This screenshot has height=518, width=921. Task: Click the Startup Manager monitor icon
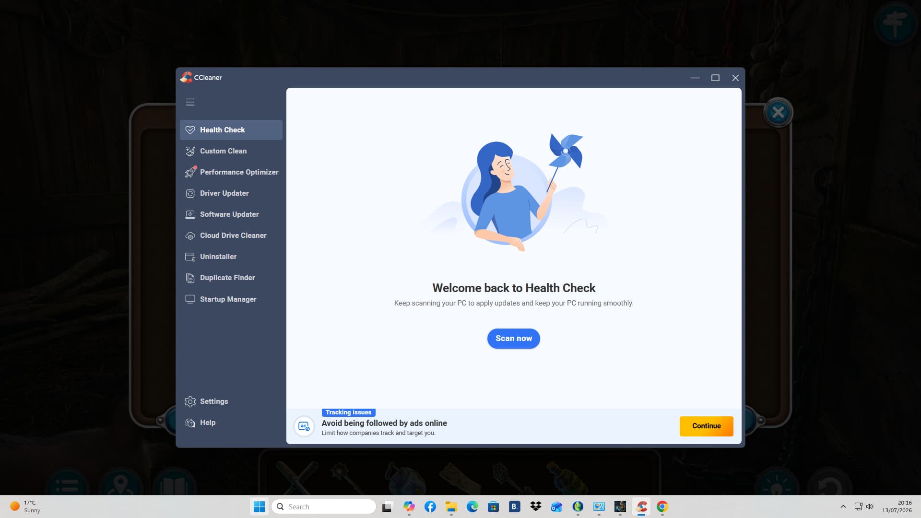click(x=190, y=299)
